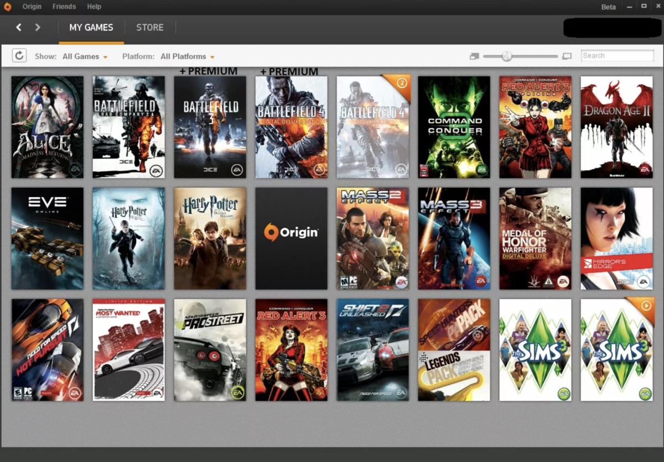
Task: Select Medal of Honor Warfighter tile
Action: [x=536, y=239]
